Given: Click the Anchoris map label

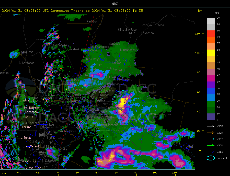Looking at the screenshot, I should [x=66, y=131].
